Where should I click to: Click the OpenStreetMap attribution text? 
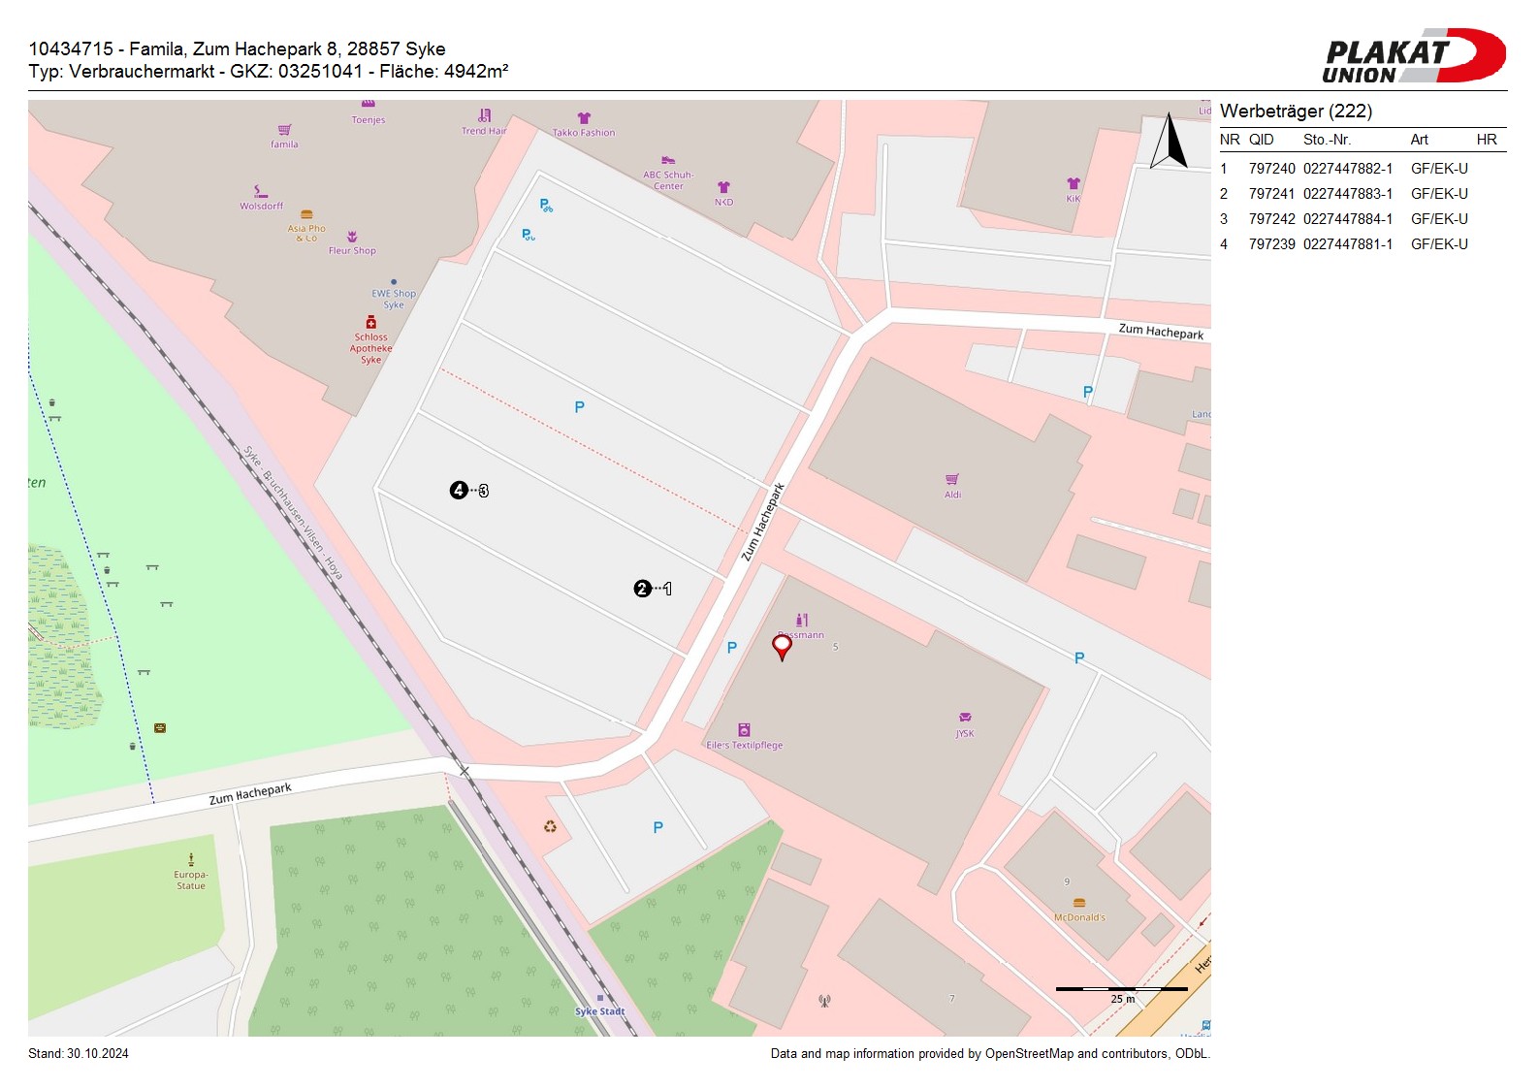click(989, 1054)
